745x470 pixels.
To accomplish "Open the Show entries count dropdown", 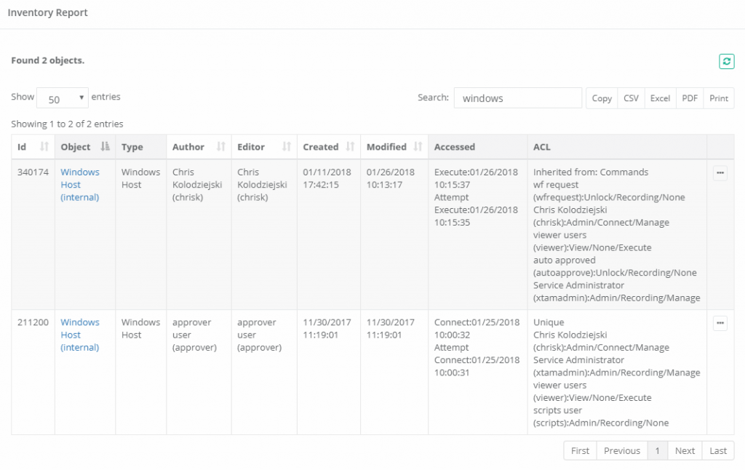I will point(62,98).
